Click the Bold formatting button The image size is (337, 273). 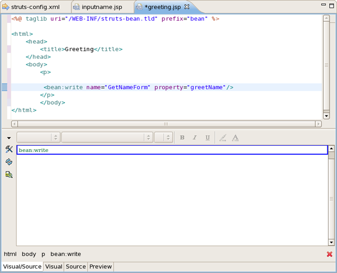182,137
